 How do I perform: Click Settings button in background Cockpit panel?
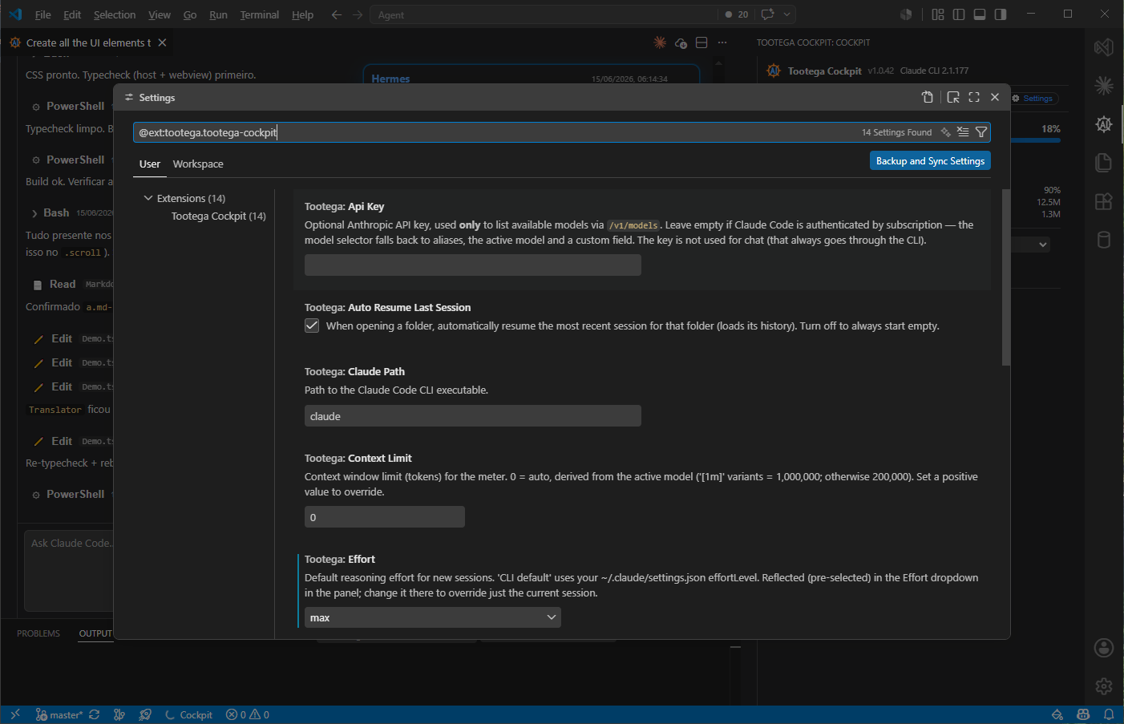click(x=1034, y=99)
